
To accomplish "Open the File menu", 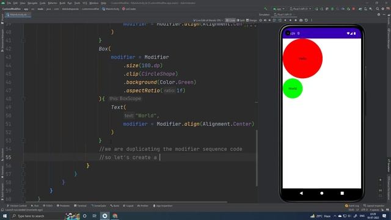I will coord(9,3).
